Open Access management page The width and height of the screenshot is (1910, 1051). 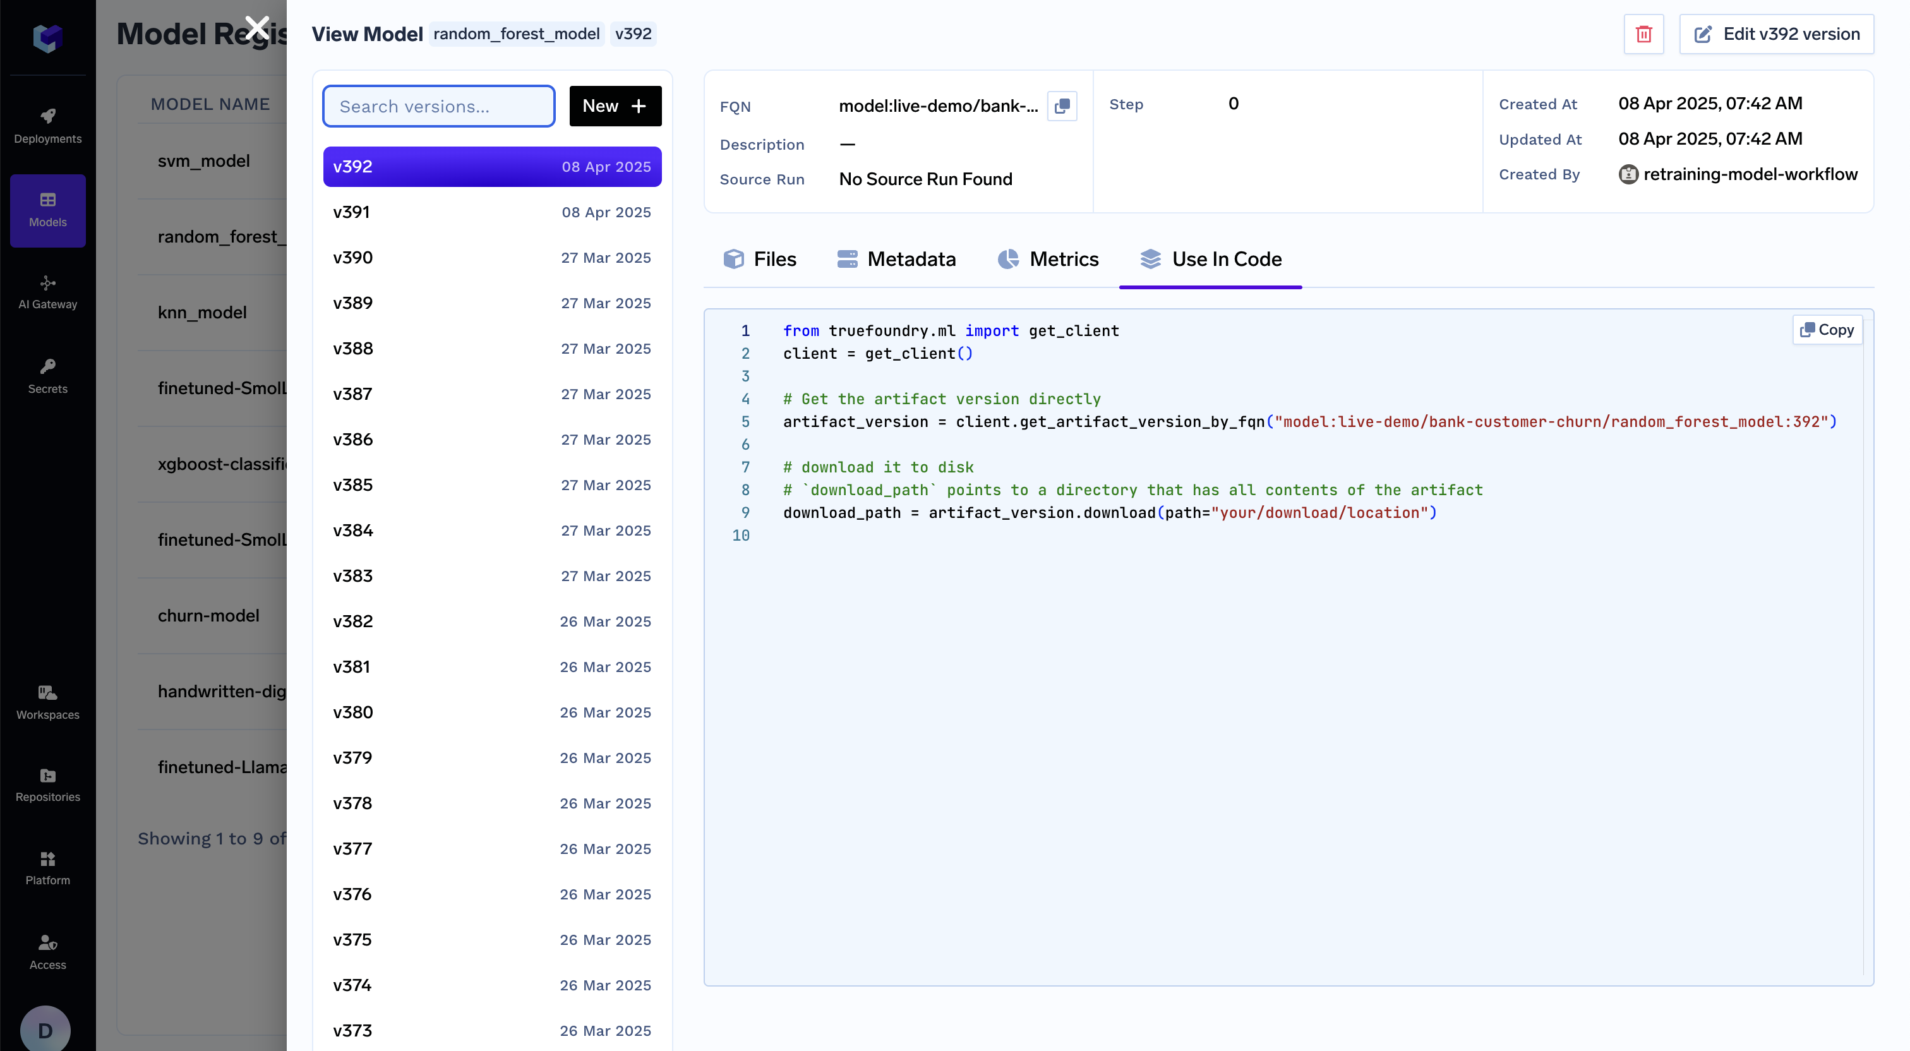pyautogui.click(x=47, y=952)
